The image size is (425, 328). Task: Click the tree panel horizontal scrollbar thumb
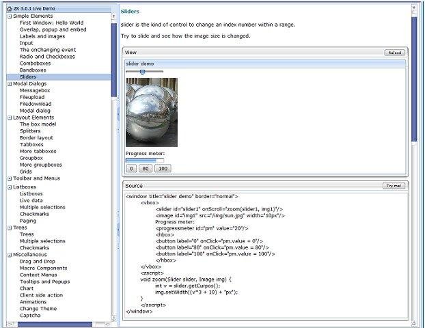point(55,324)
